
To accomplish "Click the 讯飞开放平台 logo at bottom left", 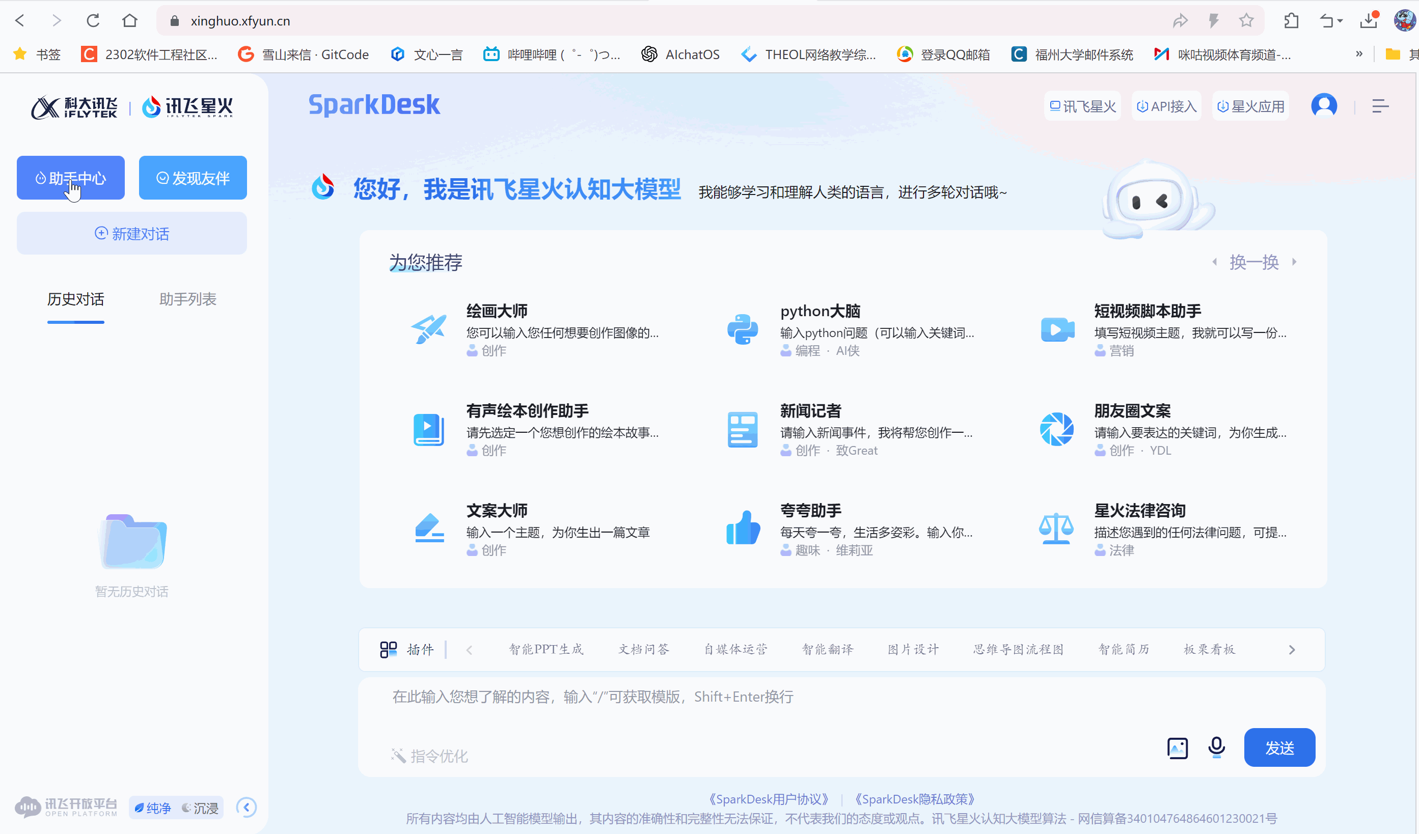I will click(66, 807).
